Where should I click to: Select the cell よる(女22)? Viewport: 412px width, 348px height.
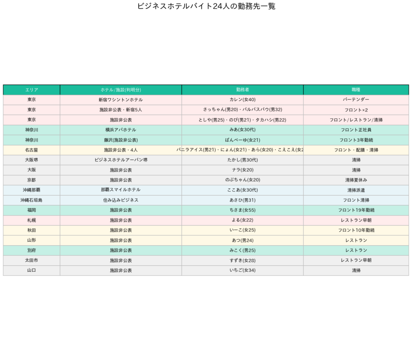pyautogui.click(x=243, y=220)
